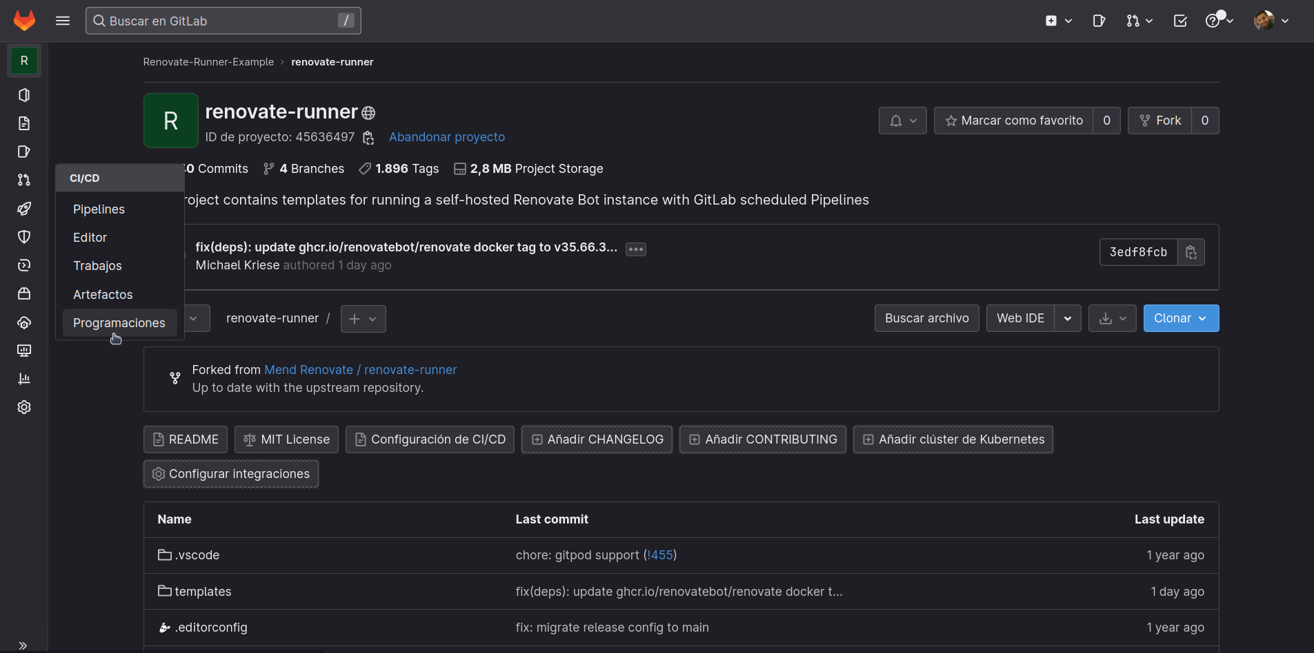Viewport: 1314px width, 653px height.
Task: Copy the project ID with clipboard icon
Action: click(x=368, y=138)
